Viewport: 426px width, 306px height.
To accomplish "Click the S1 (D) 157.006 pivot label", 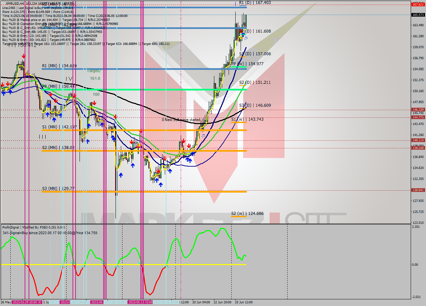I will pyautogui.click(x=255, y=54).
